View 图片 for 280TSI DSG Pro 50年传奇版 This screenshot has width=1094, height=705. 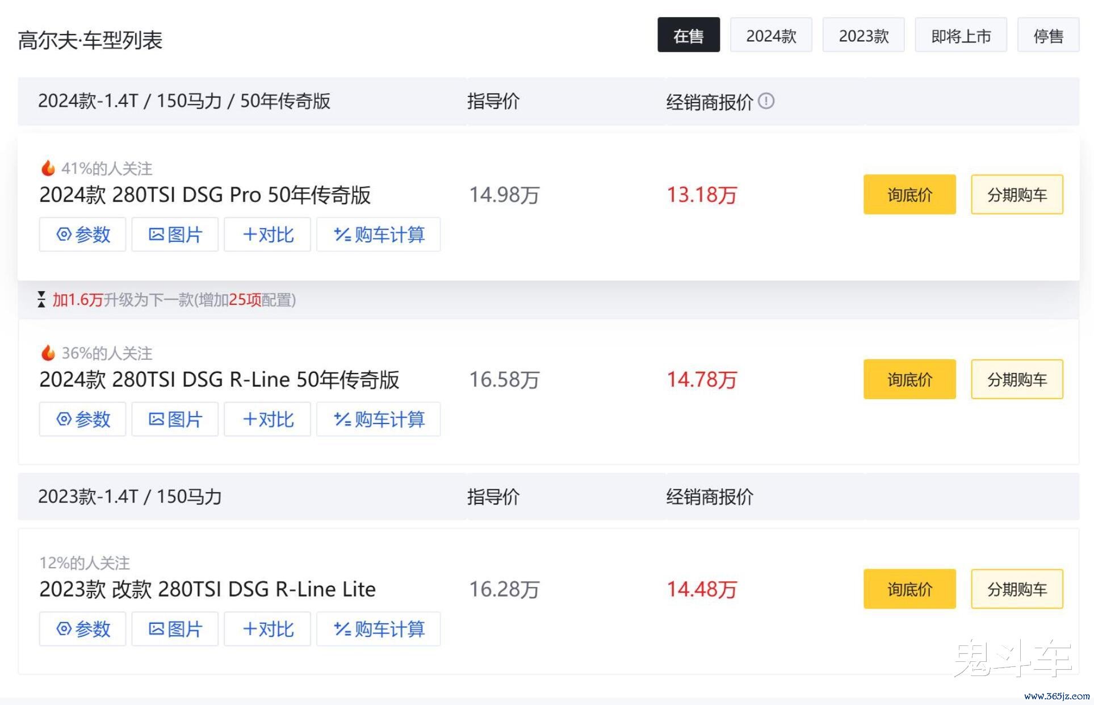175,234
